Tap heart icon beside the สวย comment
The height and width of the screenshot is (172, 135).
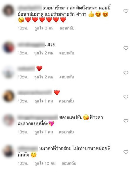coord(126,48)
